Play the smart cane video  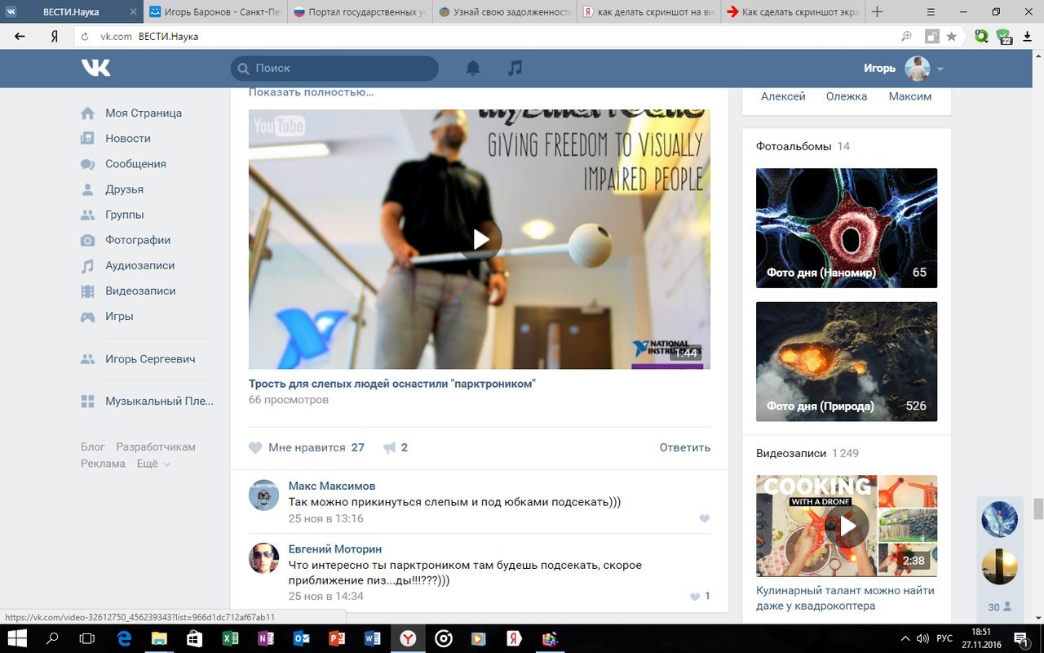point(480,239)
